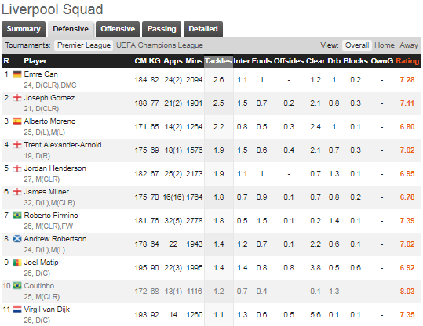Switch to the Summary tab
Screen dimensions: 423x326
point(24,29)
